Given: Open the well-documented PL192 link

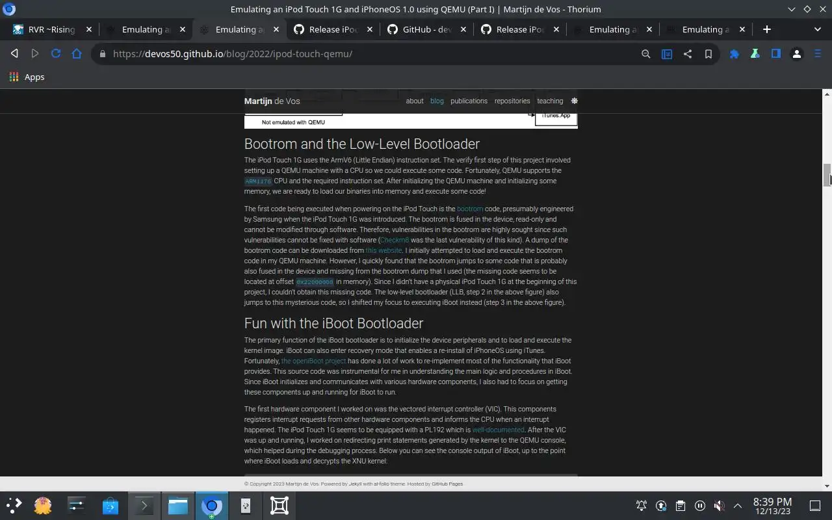Looking at the screenshot, I should tap(498, 430).
